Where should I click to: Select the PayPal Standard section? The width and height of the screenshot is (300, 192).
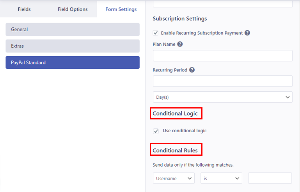[73, 62]
